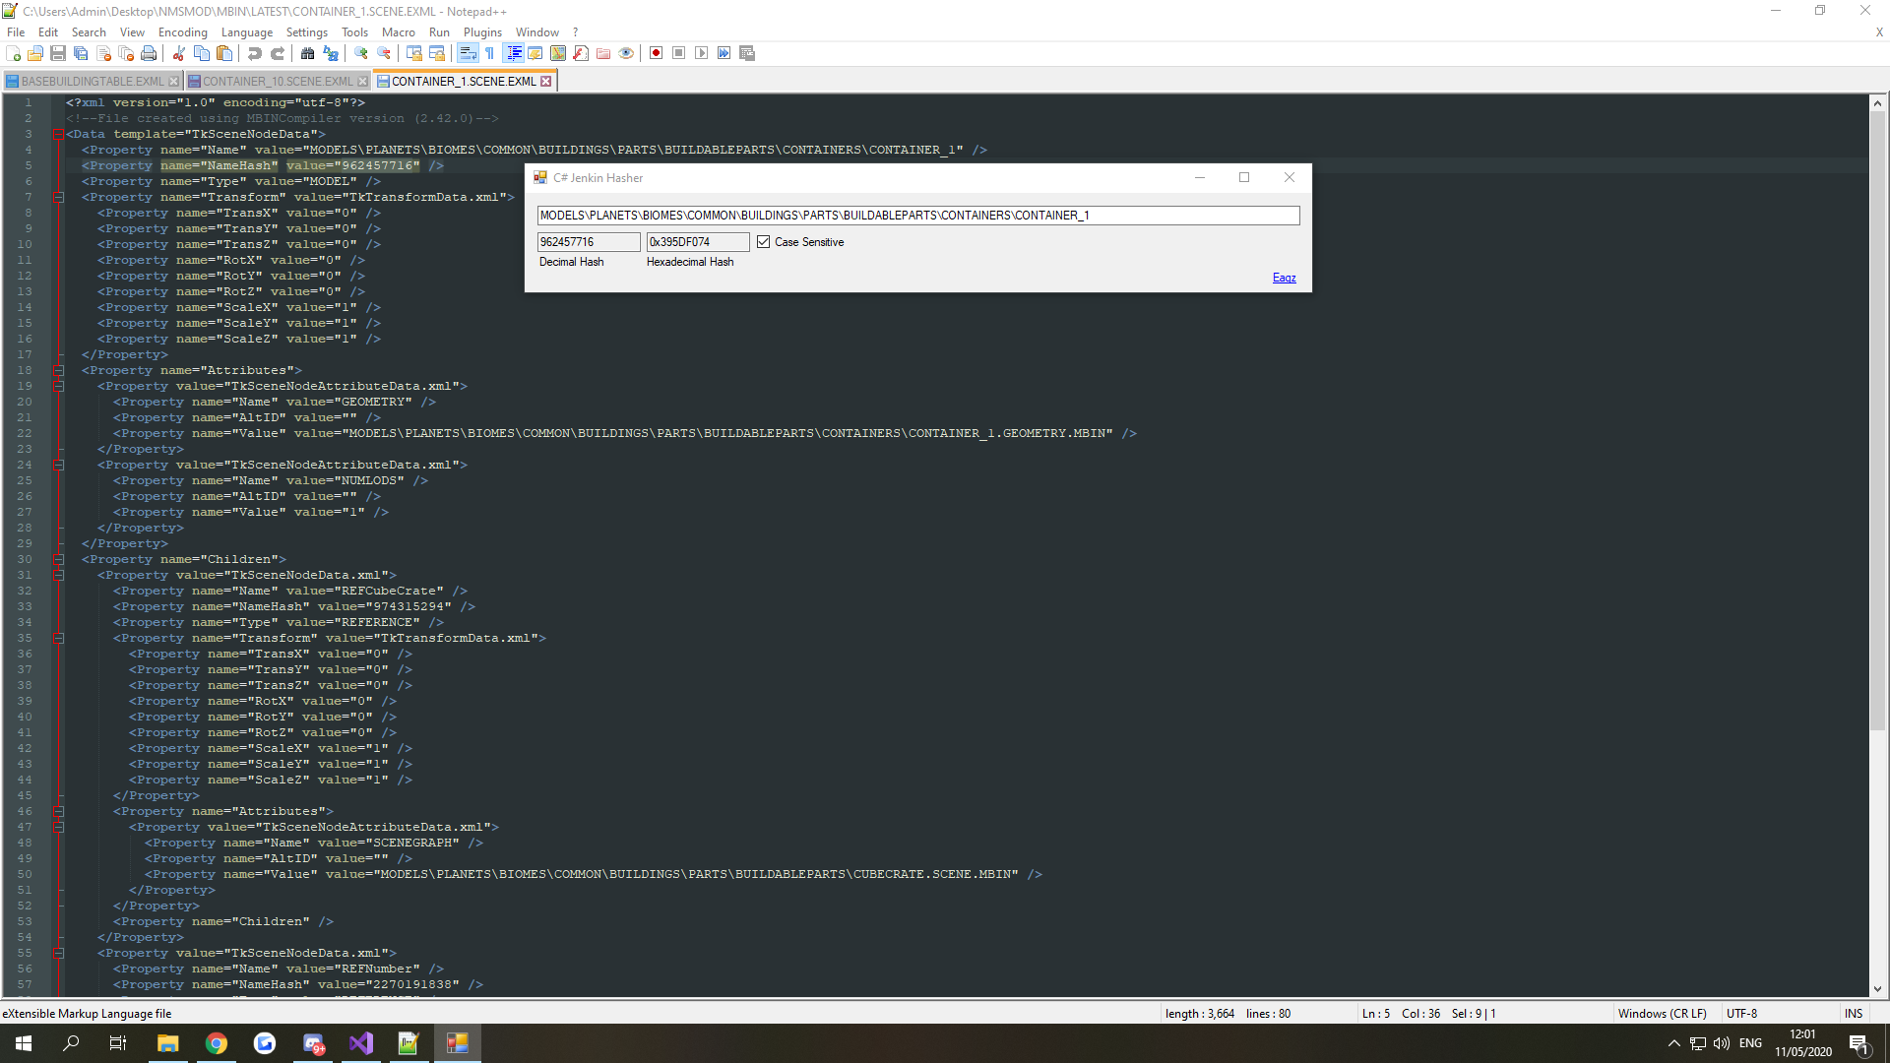Open File Explorer from the taskbar
This screenshot has height=1063, width=1890.
[168, 1043]
